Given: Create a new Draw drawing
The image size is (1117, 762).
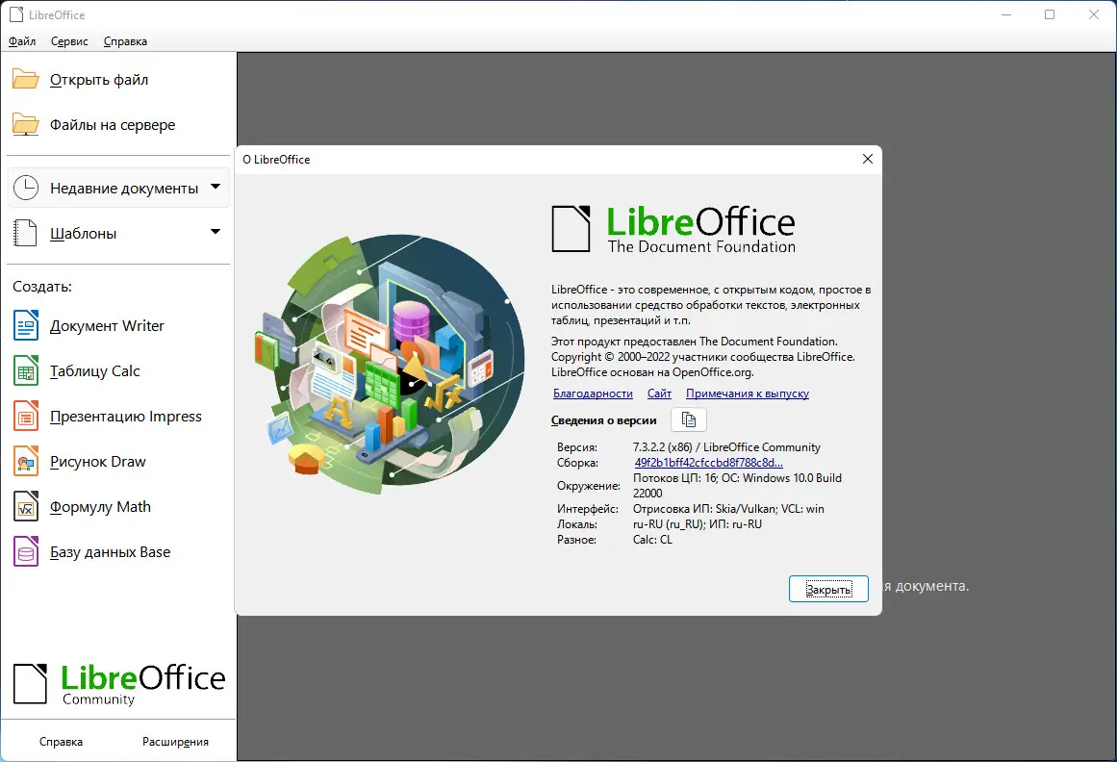Looking at the screenshot, I should click(x=95, y=461).
